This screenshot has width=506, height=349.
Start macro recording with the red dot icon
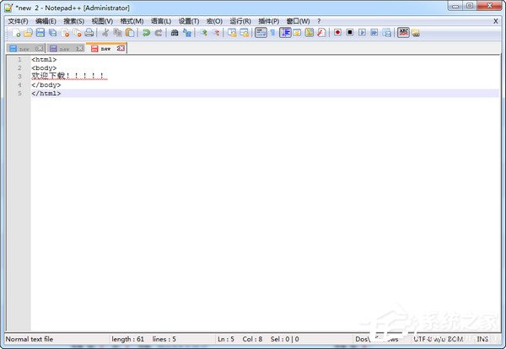337,33
